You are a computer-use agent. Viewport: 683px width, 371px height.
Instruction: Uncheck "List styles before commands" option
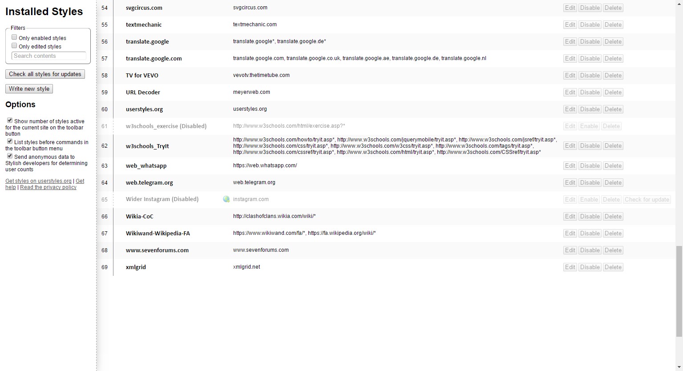(9, 141)
